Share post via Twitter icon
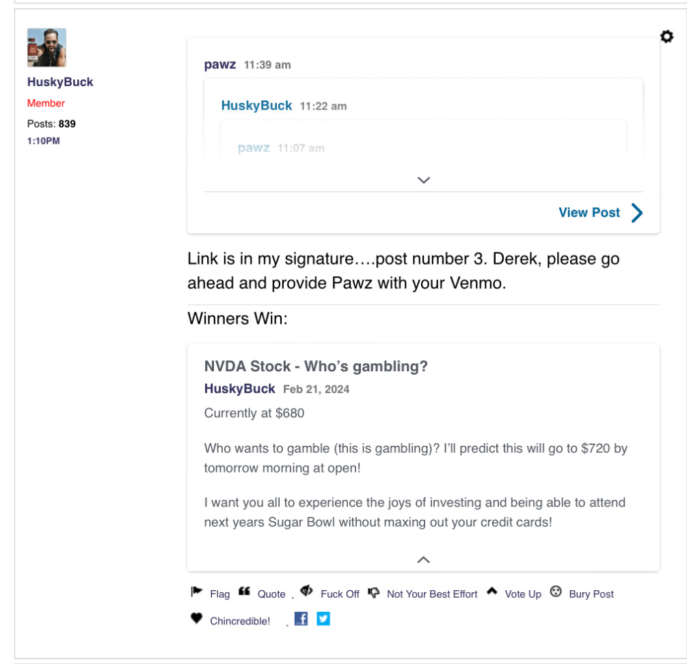 323,619
